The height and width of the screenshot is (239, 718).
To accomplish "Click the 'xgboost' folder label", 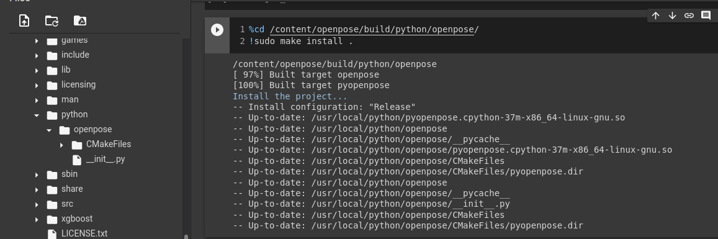I will [77, 219].
